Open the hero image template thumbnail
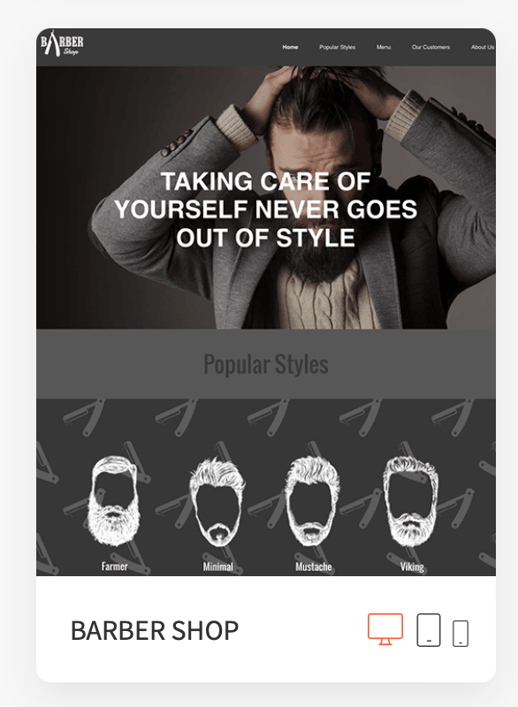This screenshot has width=518, height=707. click(266, 197)
